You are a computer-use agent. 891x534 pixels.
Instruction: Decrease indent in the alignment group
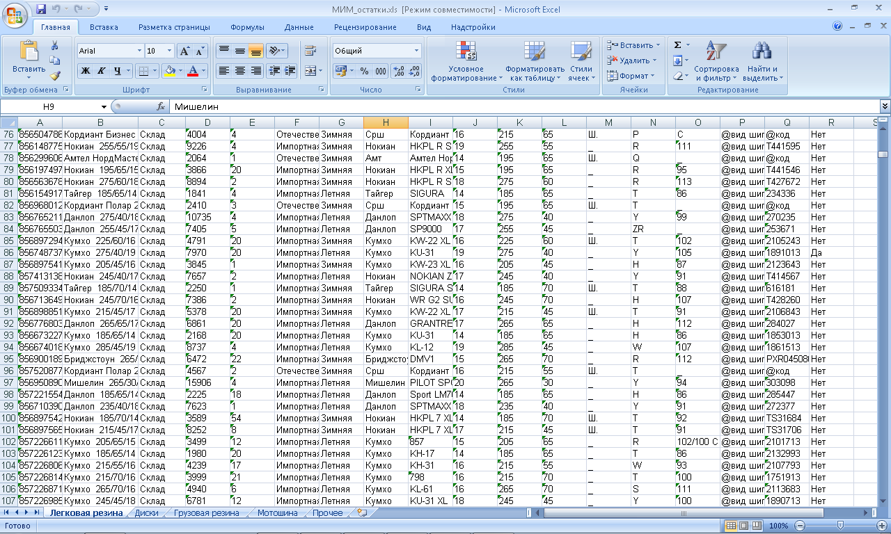[274, 70]
